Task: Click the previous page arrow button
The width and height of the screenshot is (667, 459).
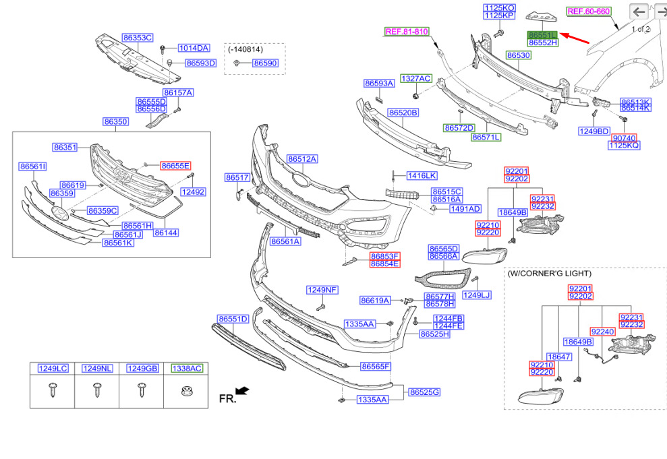Action: click(x=639, y=11)
